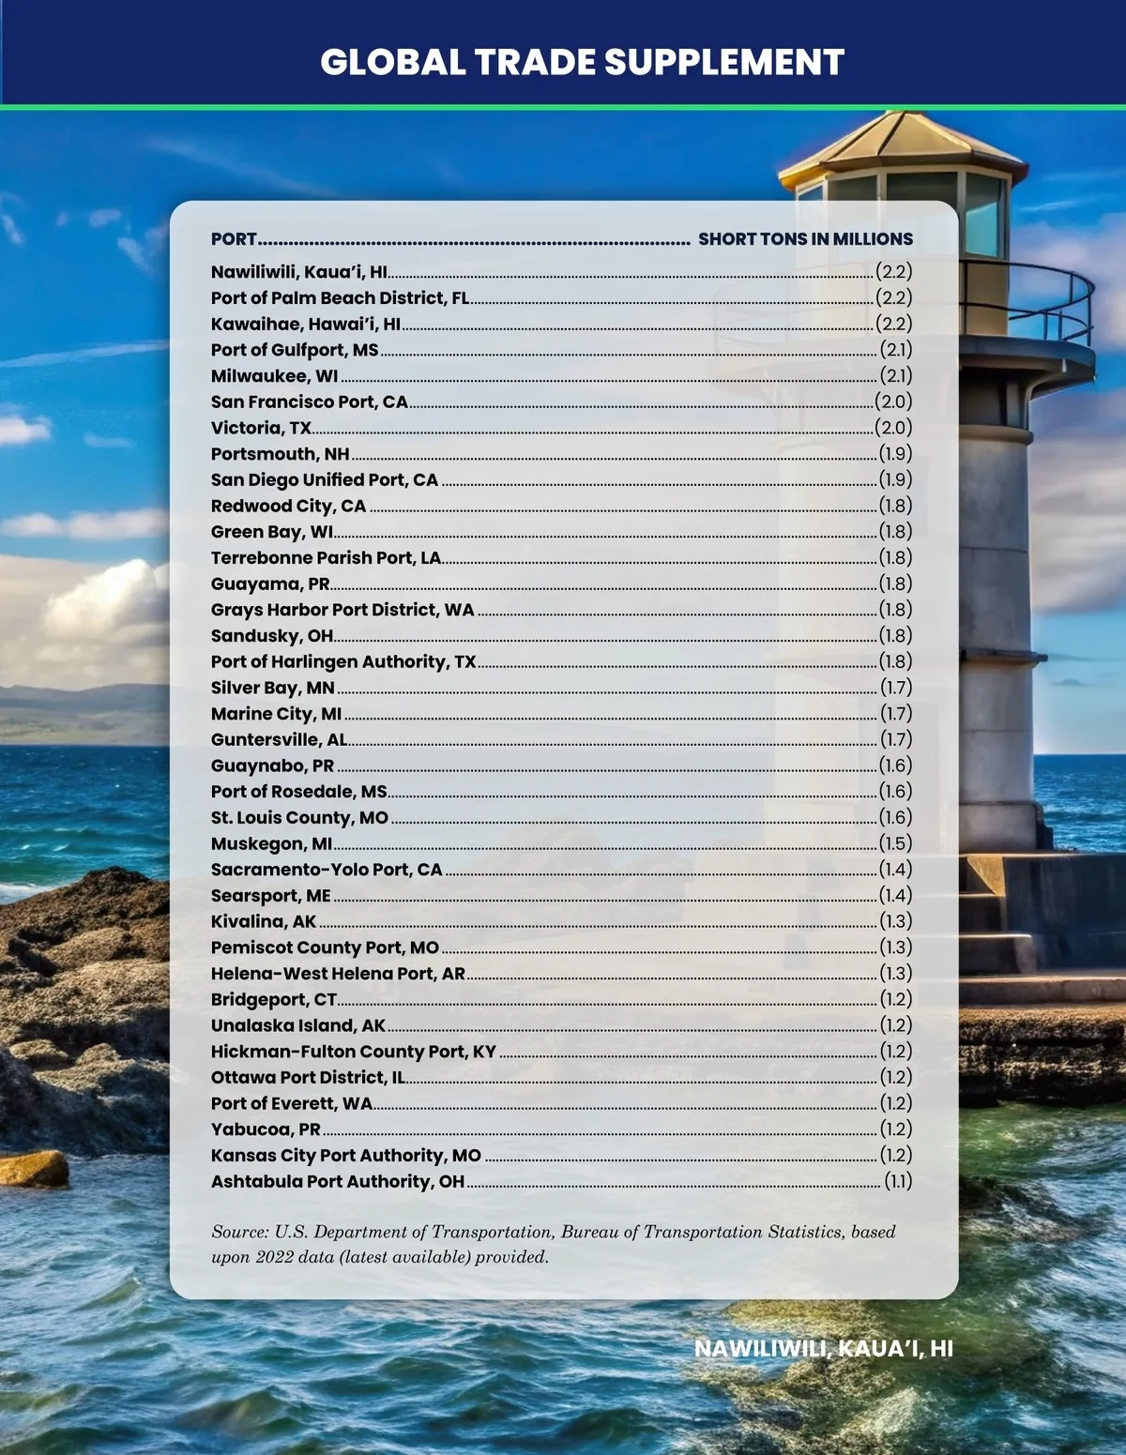
Task: Select Port of Palm Beach District entry
Action: (340, 298)
